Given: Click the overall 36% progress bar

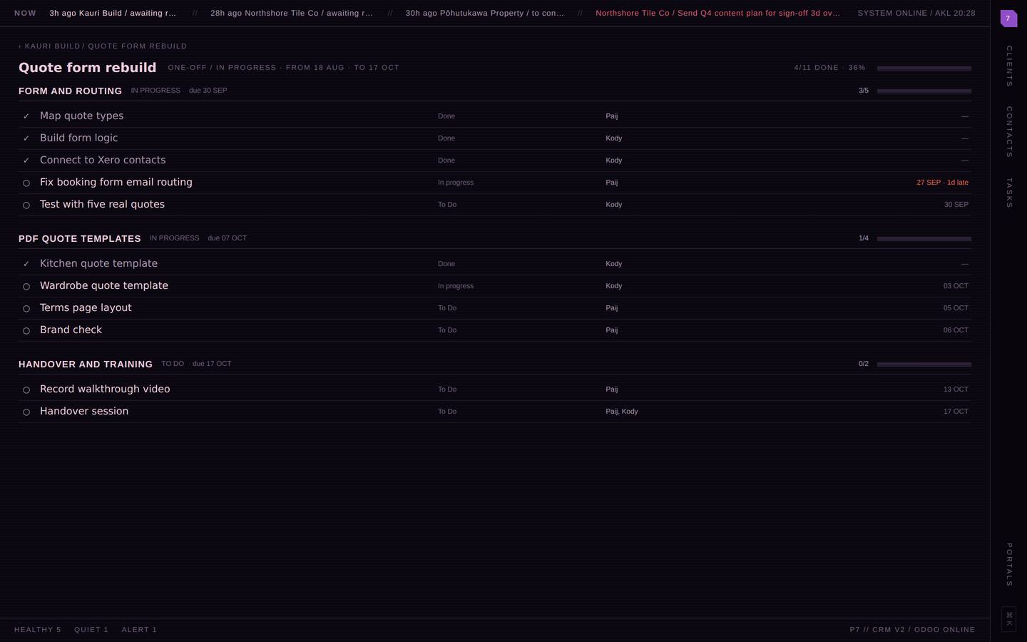Looking at the screenshot, I should click(924, 68).
